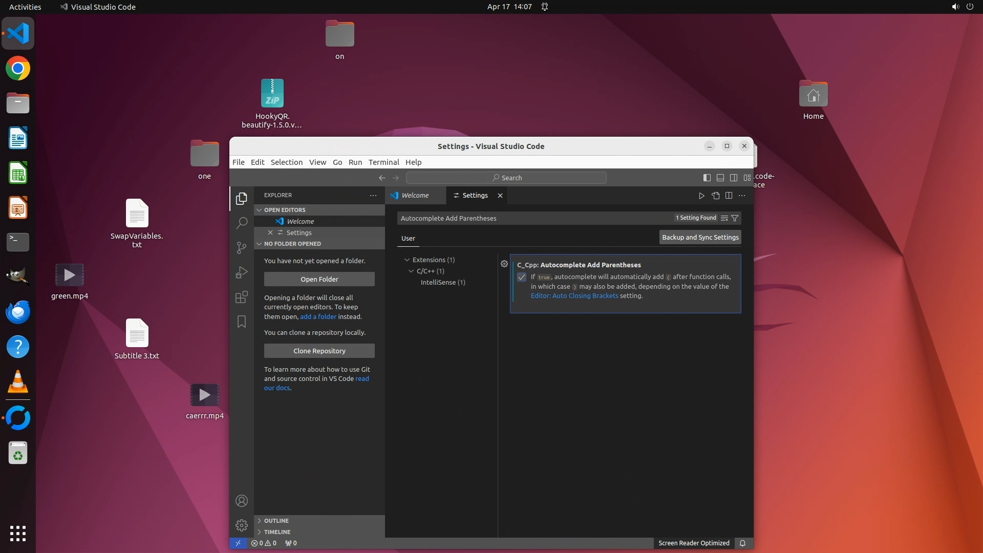983x553 pixels.
Task: Uncheck Autocomplete Add Parentheses checkbox
Action: 522,277
